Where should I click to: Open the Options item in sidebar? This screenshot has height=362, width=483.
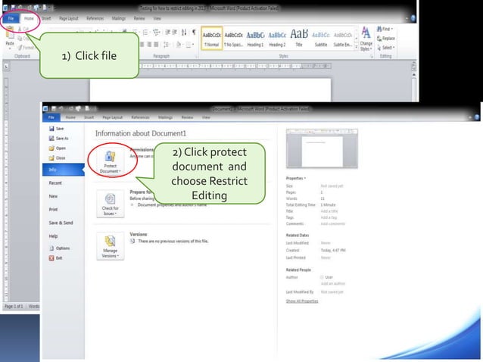[60, 248]
